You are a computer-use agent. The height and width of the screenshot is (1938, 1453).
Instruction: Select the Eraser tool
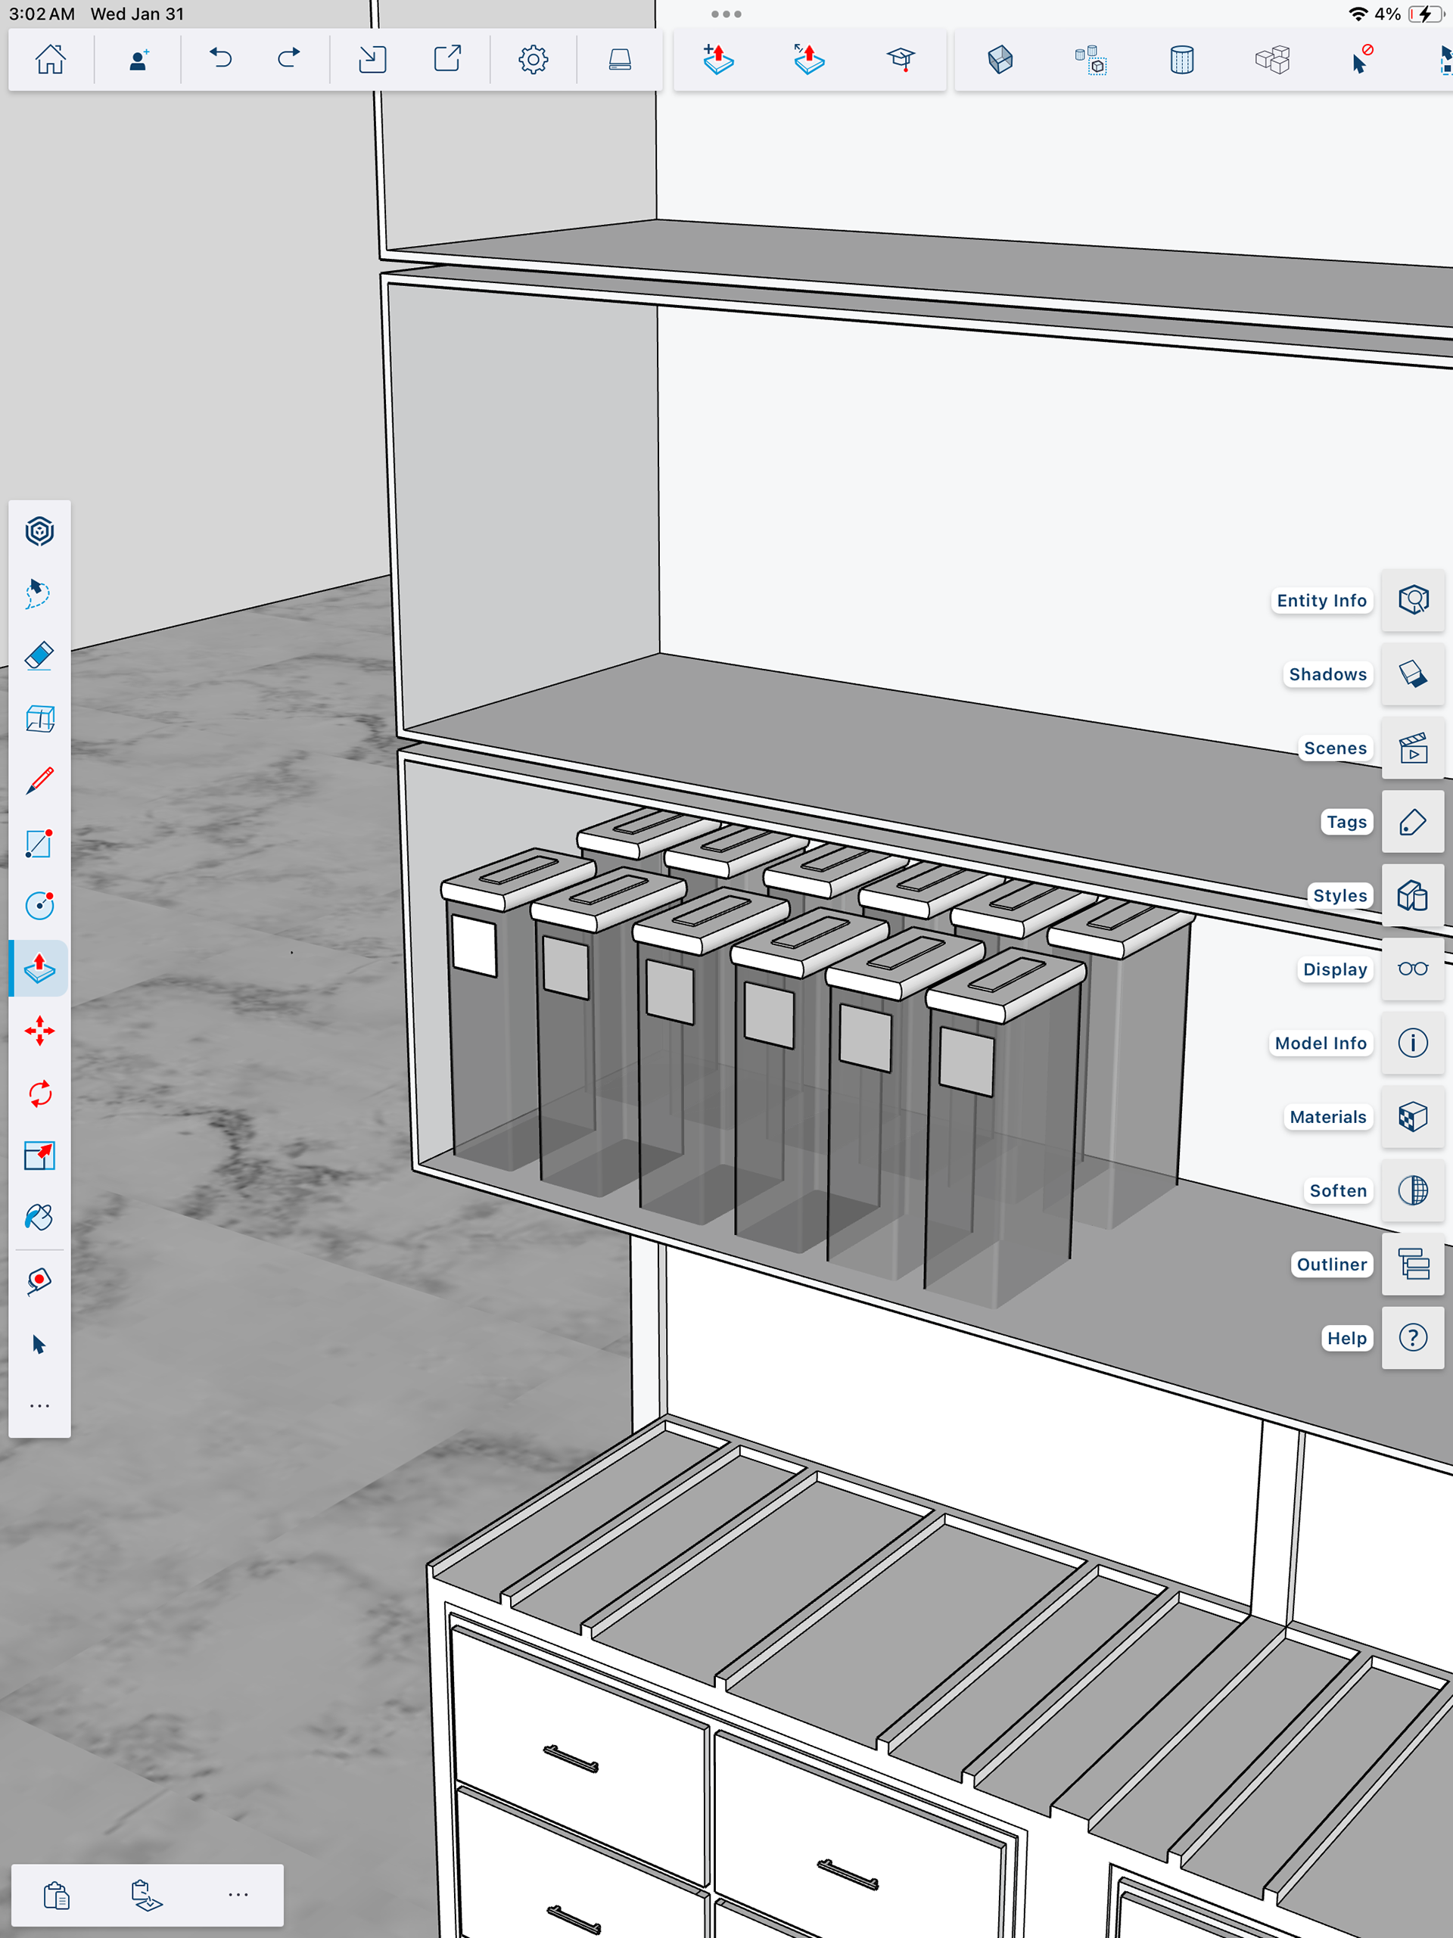pos(39,656)
